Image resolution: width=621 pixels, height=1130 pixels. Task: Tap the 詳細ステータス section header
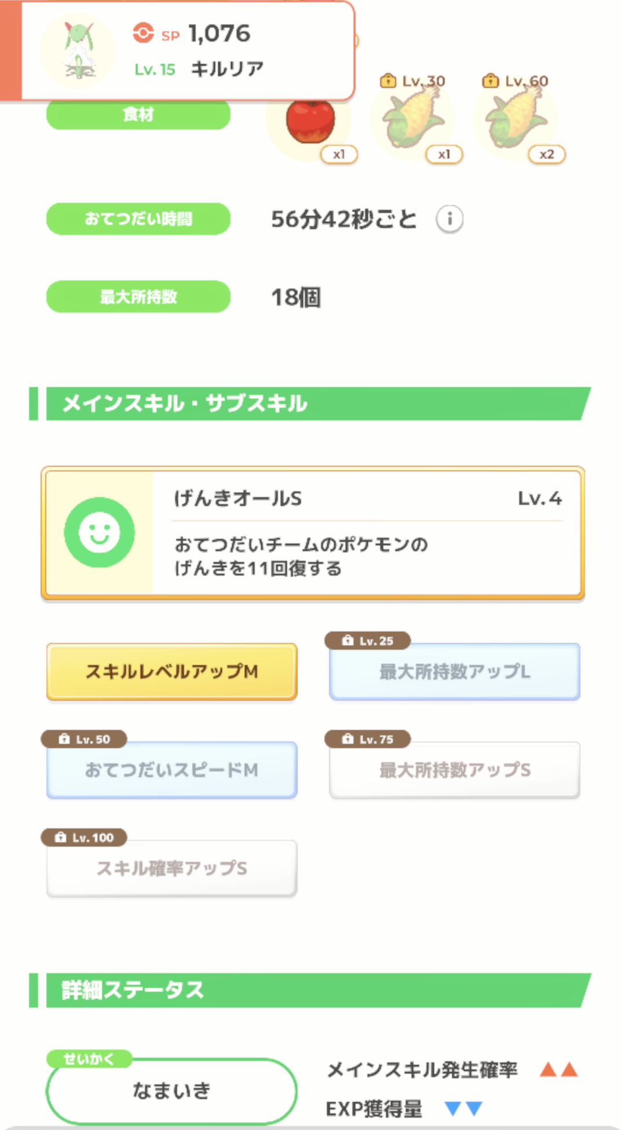click(x=310, y=990)
